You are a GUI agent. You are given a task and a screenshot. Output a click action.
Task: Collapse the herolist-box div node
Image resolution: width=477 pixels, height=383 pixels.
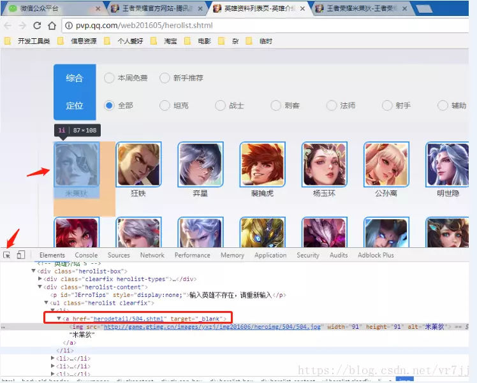coord(33,271)
